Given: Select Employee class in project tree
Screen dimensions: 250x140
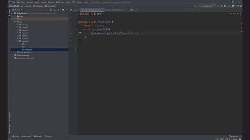Looking at the screenshot, I should coord(40,50).
